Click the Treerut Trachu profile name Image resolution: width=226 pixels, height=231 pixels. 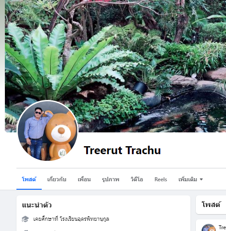122,150
